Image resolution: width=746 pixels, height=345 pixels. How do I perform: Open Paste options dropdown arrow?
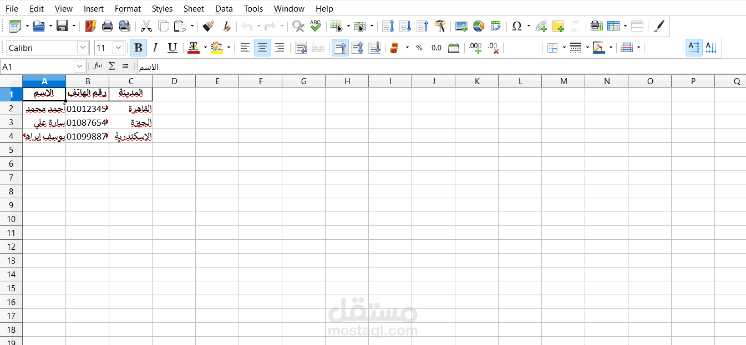tap(192, 26)
